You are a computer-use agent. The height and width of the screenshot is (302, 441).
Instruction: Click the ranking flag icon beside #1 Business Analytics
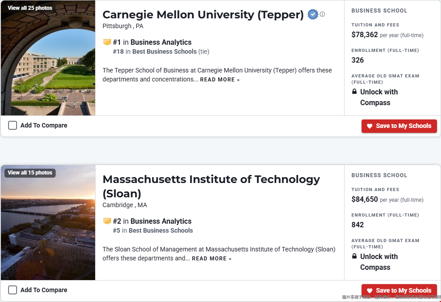pos(107,42)
